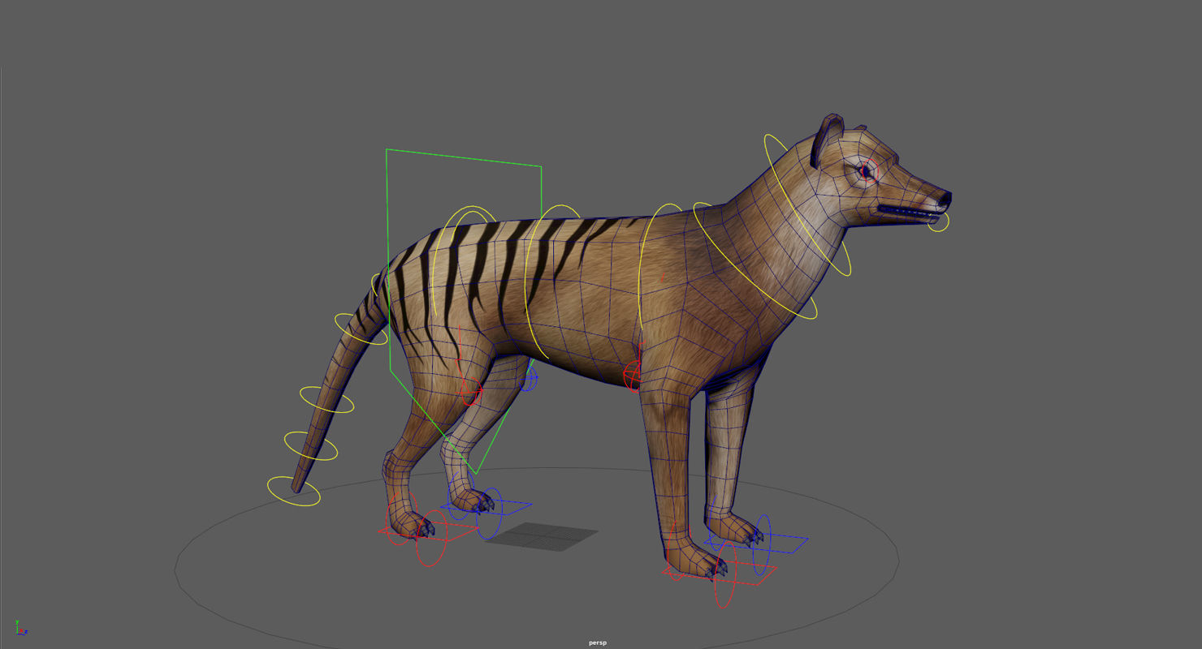
Task: Select the blue toe ring on far rear paw
Action: pyautogui.click(x=489, y=514)
